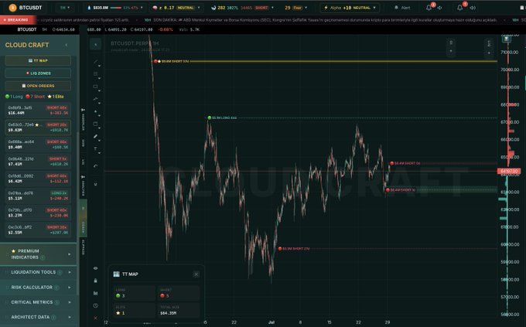This screenshot has width=526, height=327.
Task: Click the LONG 3 tile in TT MAP popup
Action: (x=135, y=293)
